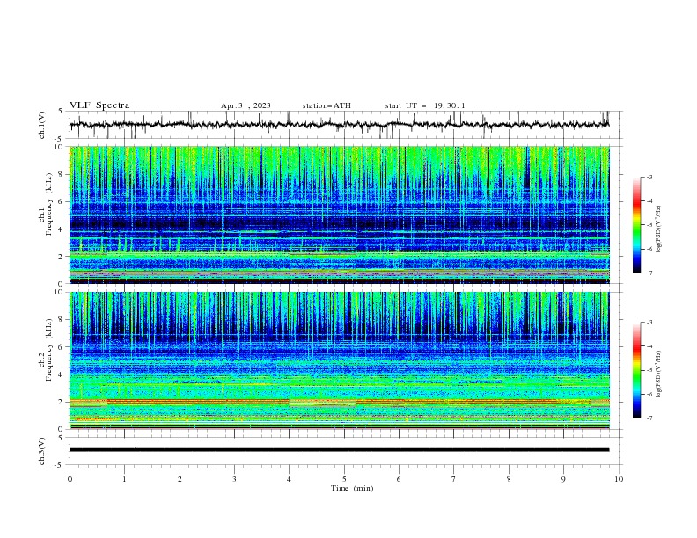Click inside the ch.1 spectrogram panel
697x538 pixels.
click(340, 214)
